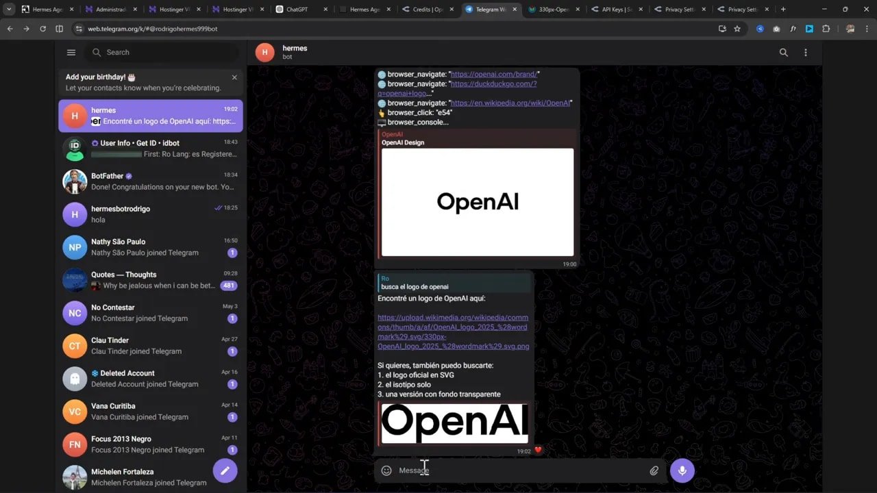Open the Deleted Account chat
The width and height of the screenshot is (877, 493).
pyautogui.click(x=151, y=379)
